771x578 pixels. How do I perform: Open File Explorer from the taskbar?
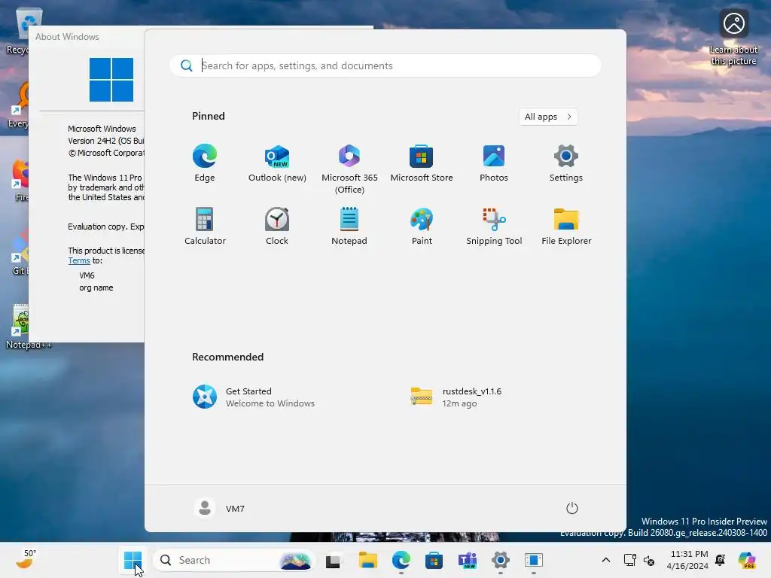click(x=367, y=560)
